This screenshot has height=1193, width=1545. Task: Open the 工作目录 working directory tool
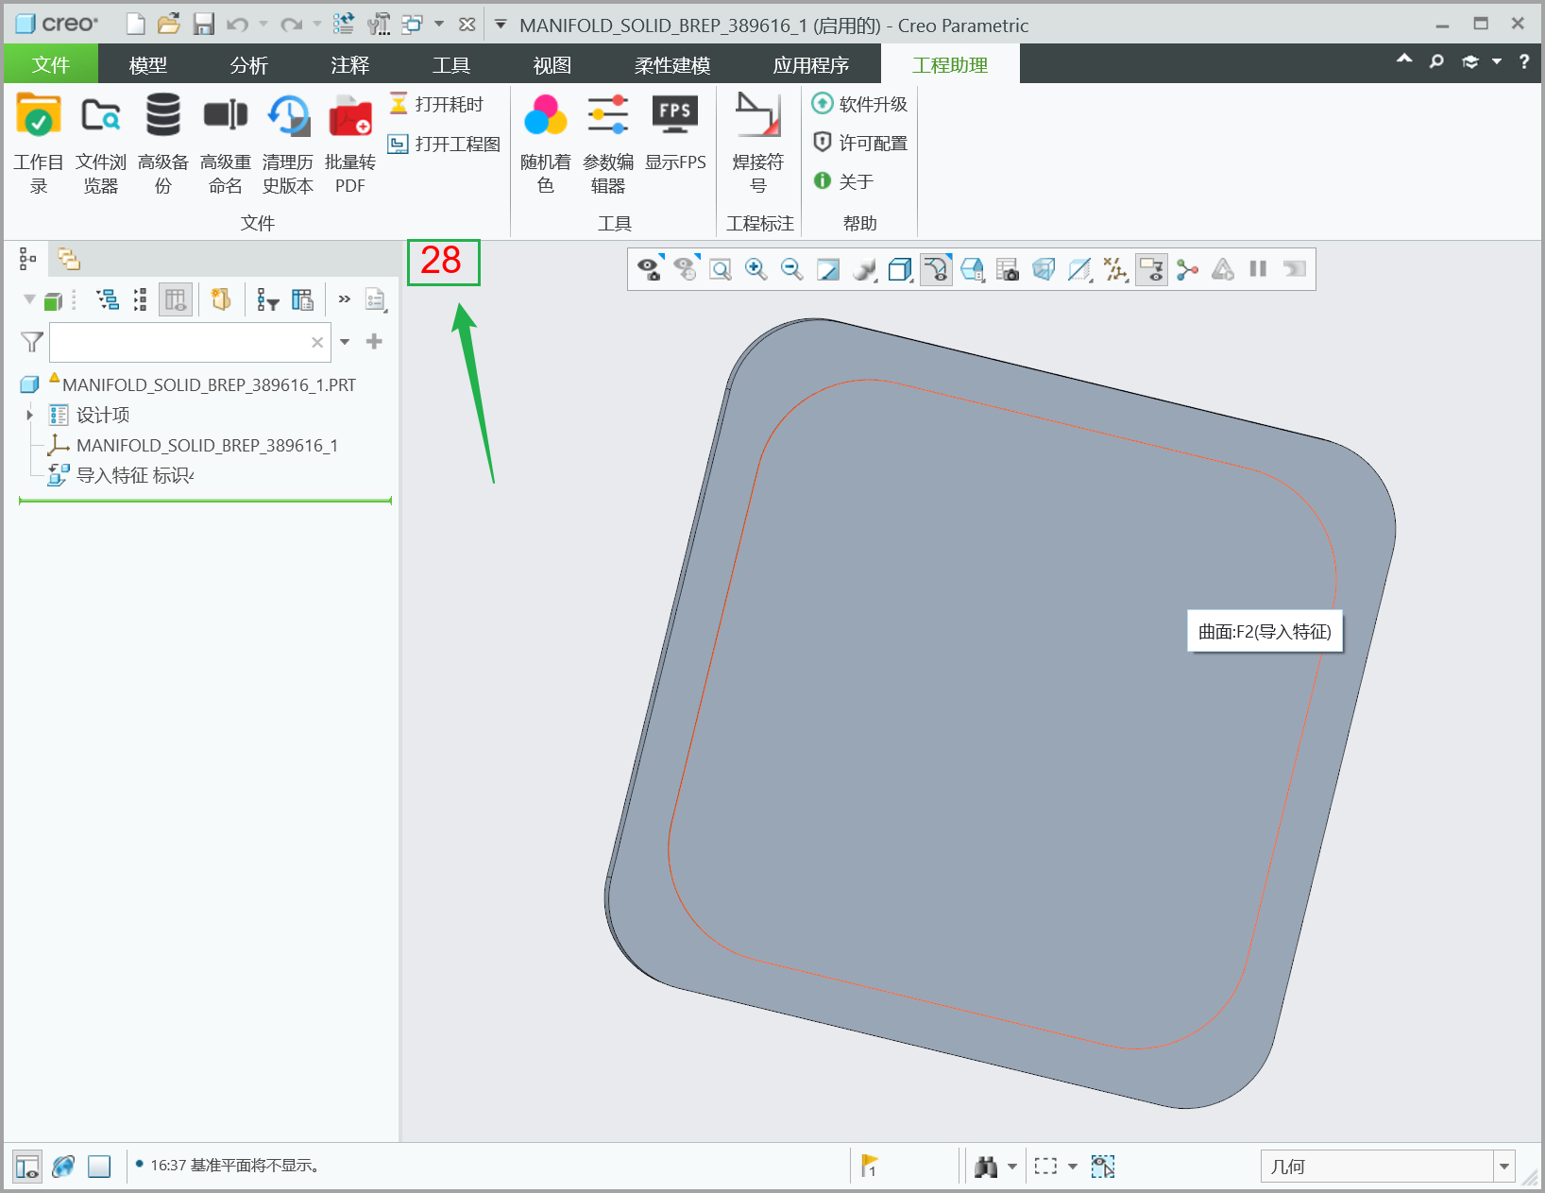39,116
